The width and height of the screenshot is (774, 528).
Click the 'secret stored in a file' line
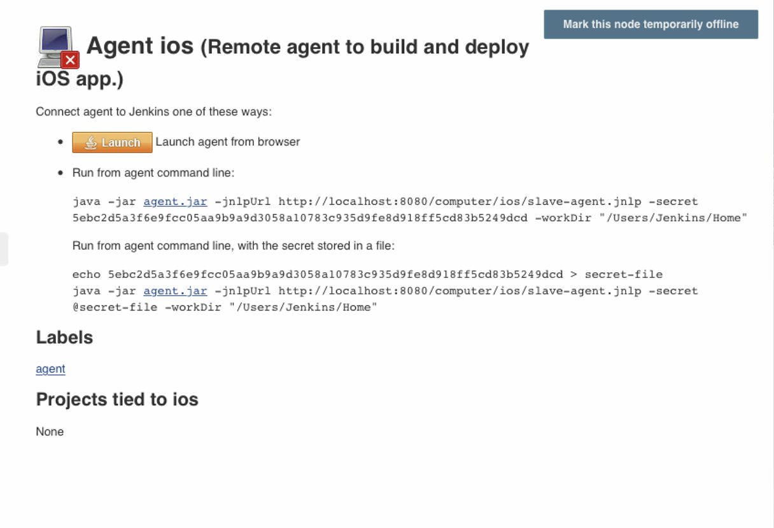[x=234, y=245]
